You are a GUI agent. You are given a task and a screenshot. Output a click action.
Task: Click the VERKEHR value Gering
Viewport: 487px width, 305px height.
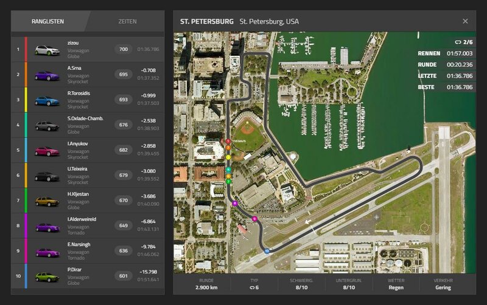click(443, 287)
